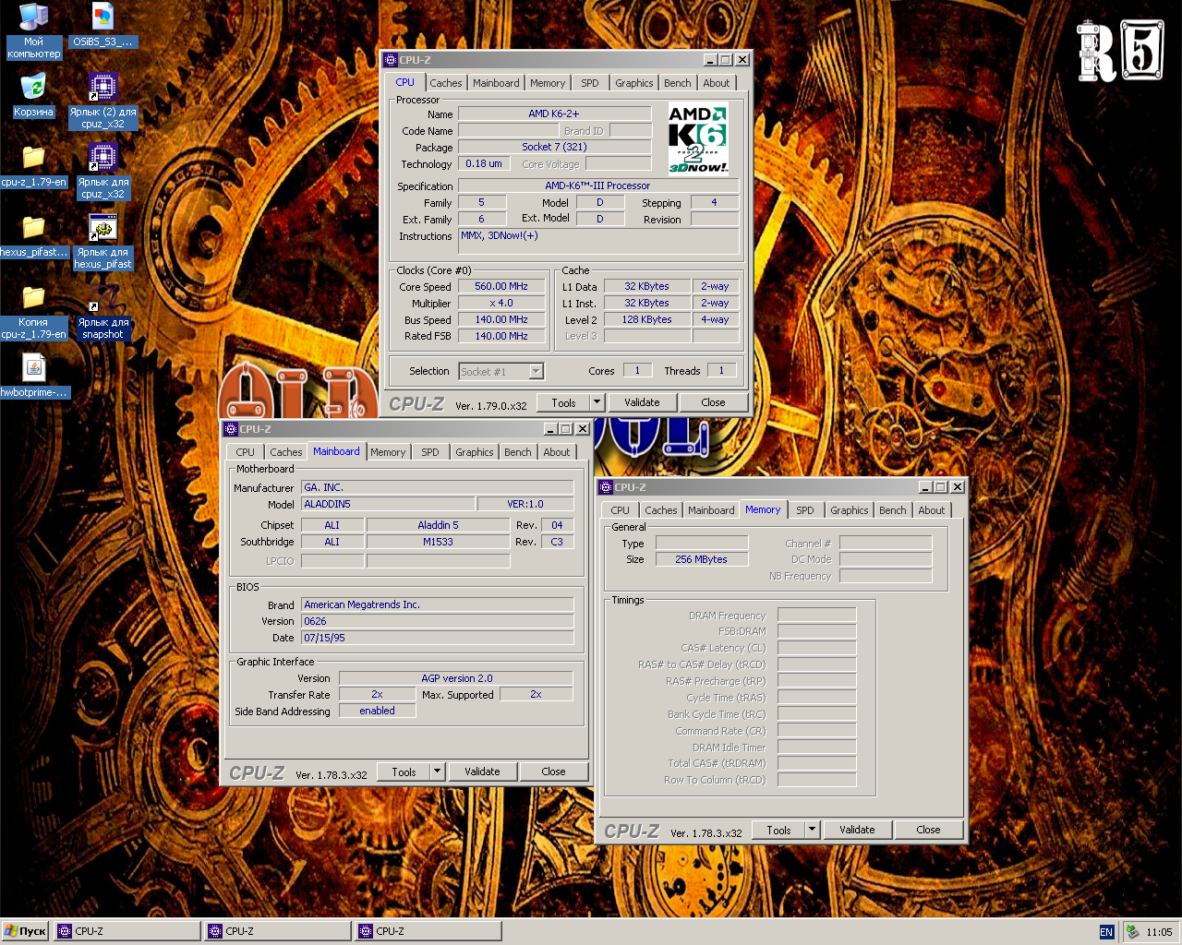Click Close in the CPU tab window

click(x=713, y=402)
